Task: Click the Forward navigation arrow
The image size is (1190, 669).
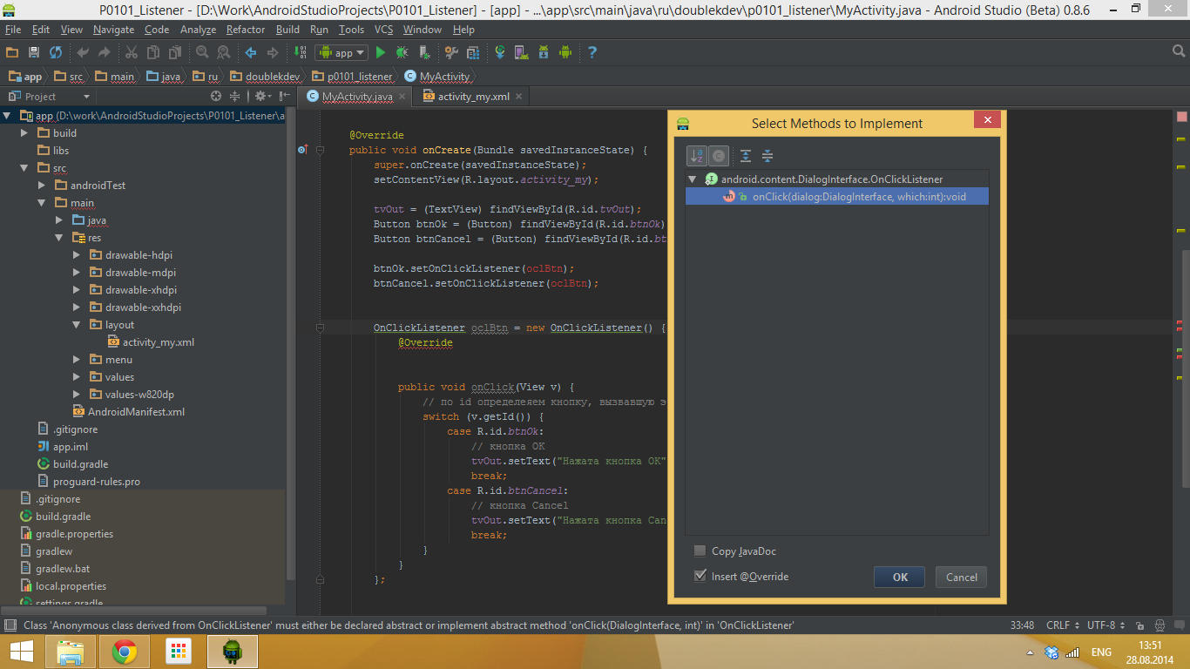Action: [272, 52]
